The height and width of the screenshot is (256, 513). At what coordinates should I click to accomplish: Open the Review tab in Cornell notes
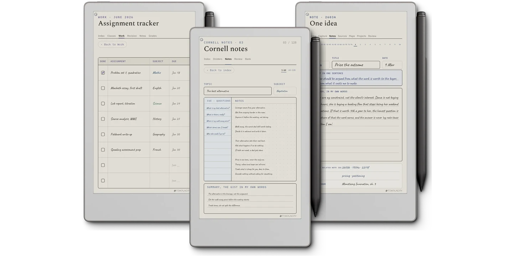pyautogui.click(x=238, y=59)
